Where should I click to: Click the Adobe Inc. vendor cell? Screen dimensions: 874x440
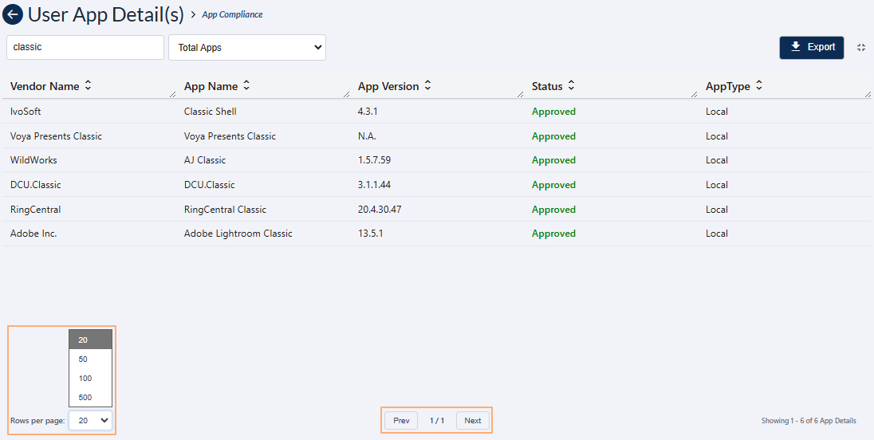33,234
